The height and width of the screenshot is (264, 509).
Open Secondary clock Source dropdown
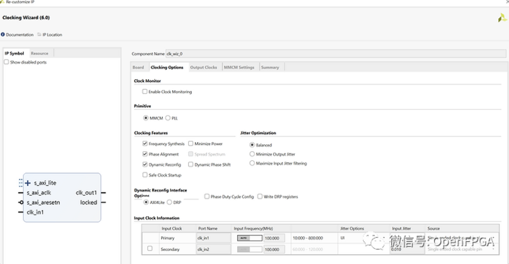462,249
